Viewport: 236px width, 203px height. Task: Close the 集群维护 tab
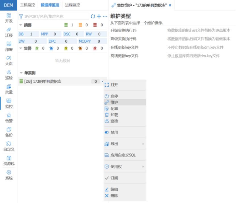[x=170, y=5]
